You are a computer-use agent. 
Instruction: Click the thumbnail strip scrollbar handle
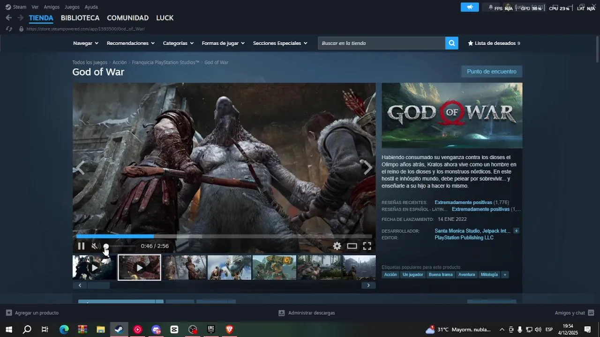coord(98,286)
